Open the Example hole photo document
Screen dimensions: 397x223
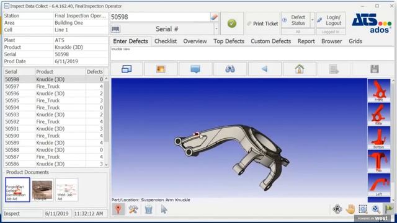pos(42,190)
